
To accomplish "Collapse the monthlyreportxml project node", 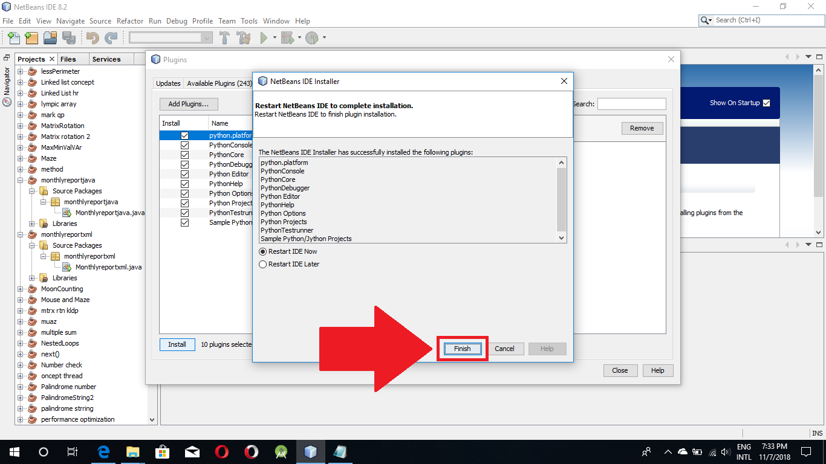I will [x=20, y=234].
